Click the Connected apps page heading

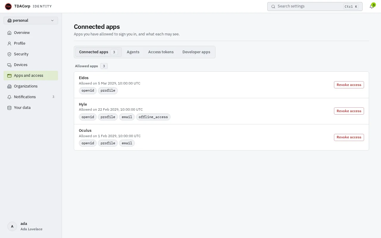97,27
